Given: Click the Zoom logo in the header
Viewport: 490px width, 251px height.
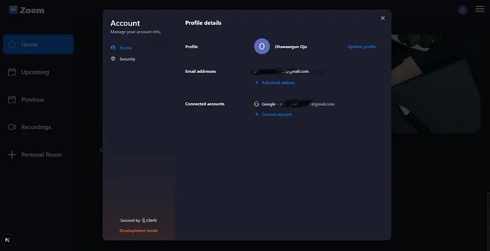Looking at the screenshot, I should pyautogui.click(x=27, y=10).
